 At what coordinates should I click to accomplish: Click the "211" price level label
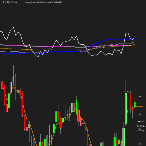tap(139, 96)
